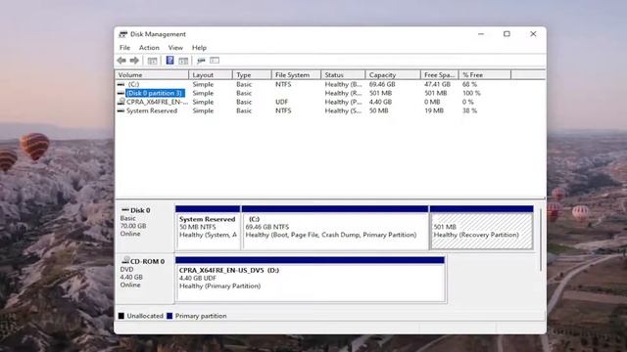Sort by the Type column header
Viewport: 627px width, 352px height.
click(x=252, y=75)
